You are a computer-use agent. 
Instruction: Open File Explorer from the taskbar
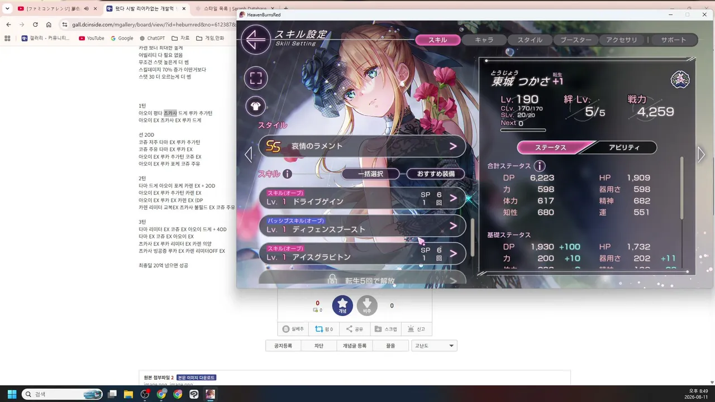coord(128,394)
